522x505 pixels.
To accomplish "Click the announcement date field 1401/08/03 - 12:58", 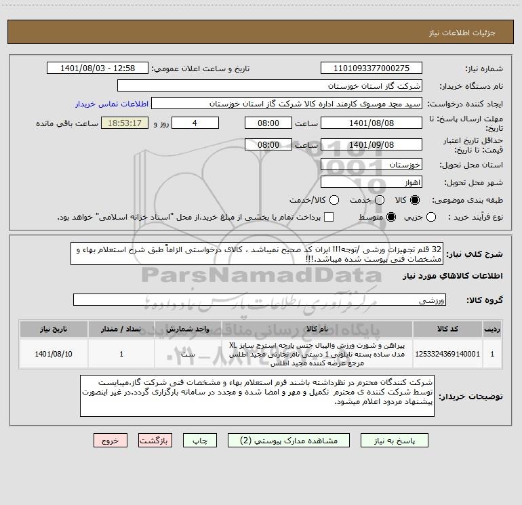I will tap(98, 68).
